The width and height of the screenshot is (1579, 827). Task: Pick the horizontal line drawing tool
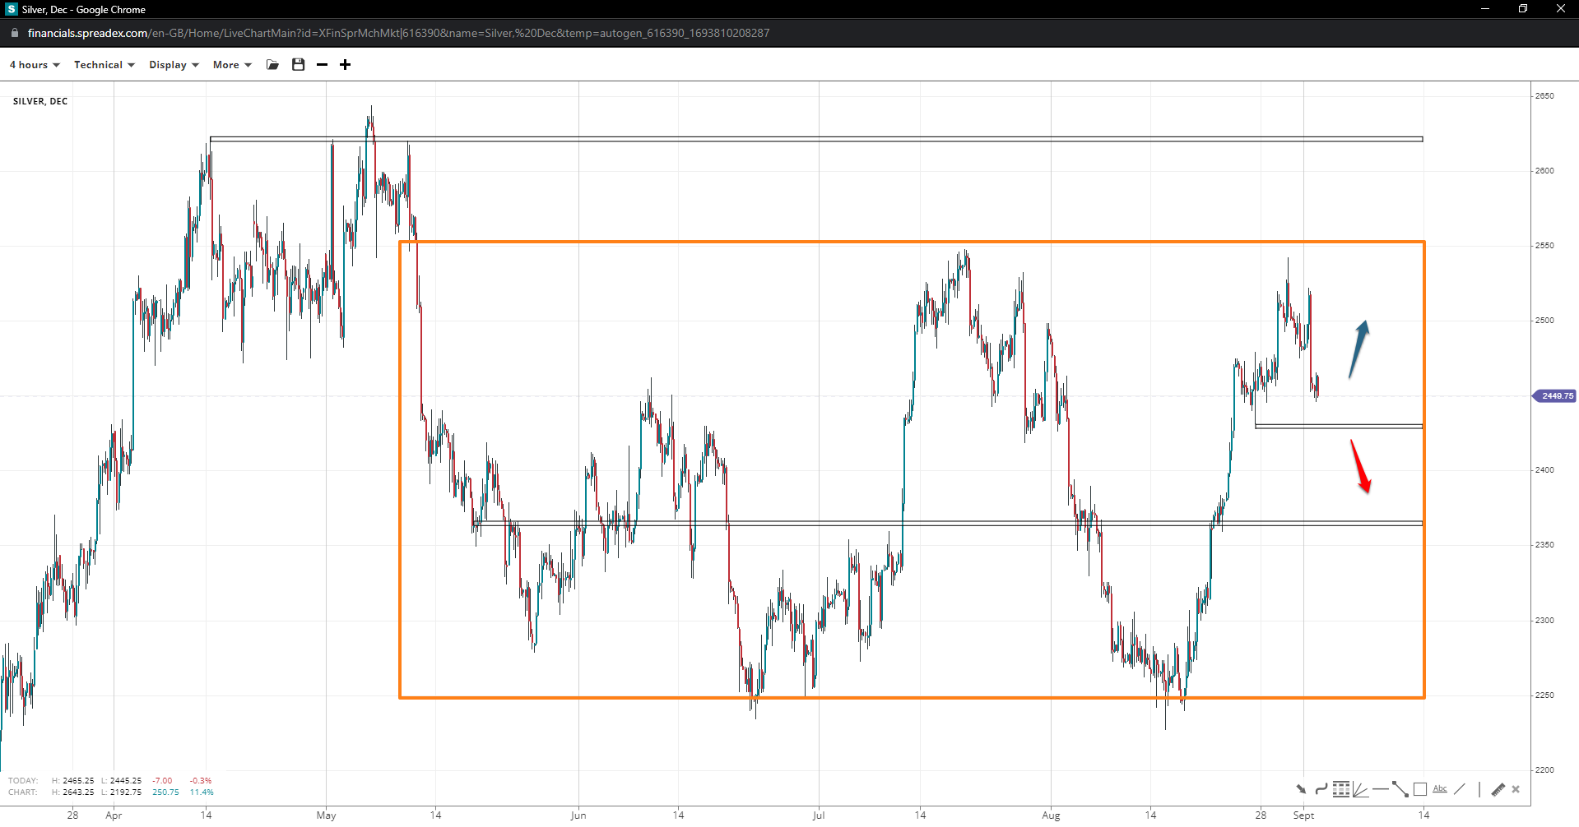click(x=1380, y=789)
